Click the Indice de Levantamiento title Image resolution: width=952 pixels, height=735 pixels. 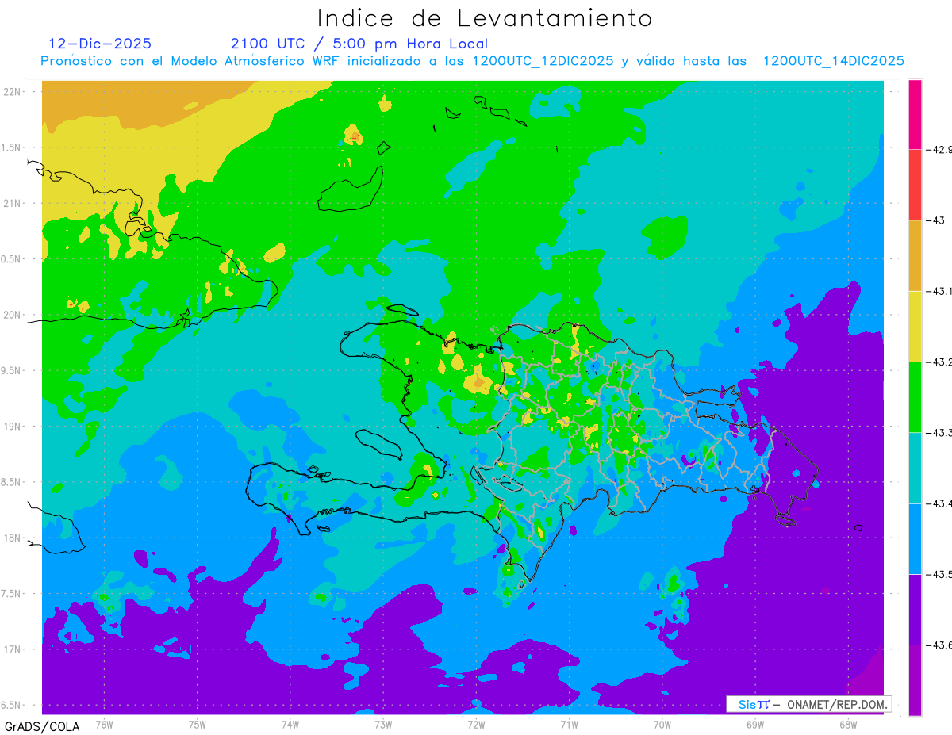click(484, 17)
